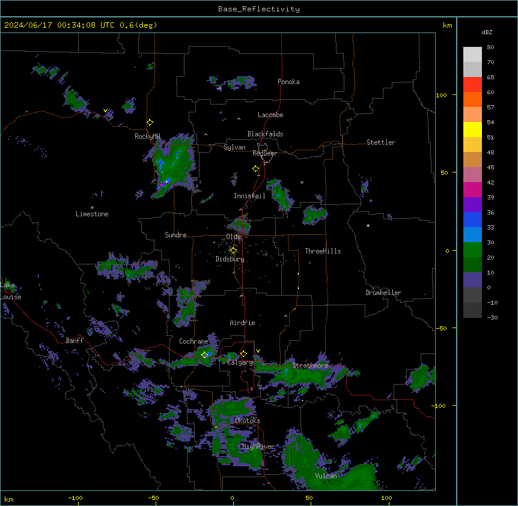Select the Limestone map label
The width and height of the screenshot is (518, 506).
[x=92, y=214]
